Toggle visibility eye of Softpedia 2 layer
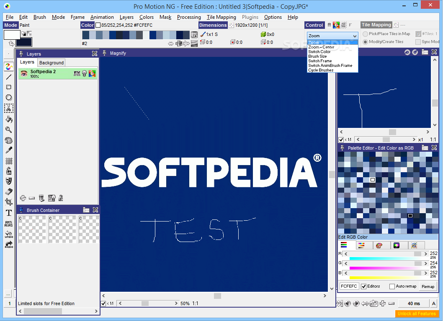Screen dimensions: 443x321 [x=24, y=74]
